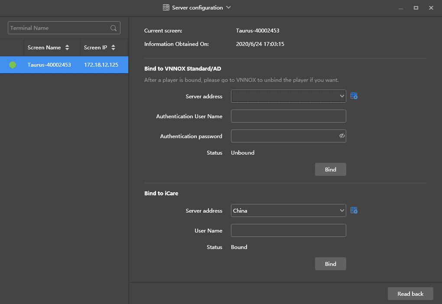Click the Screen IP column header

[x=95, y=48]
